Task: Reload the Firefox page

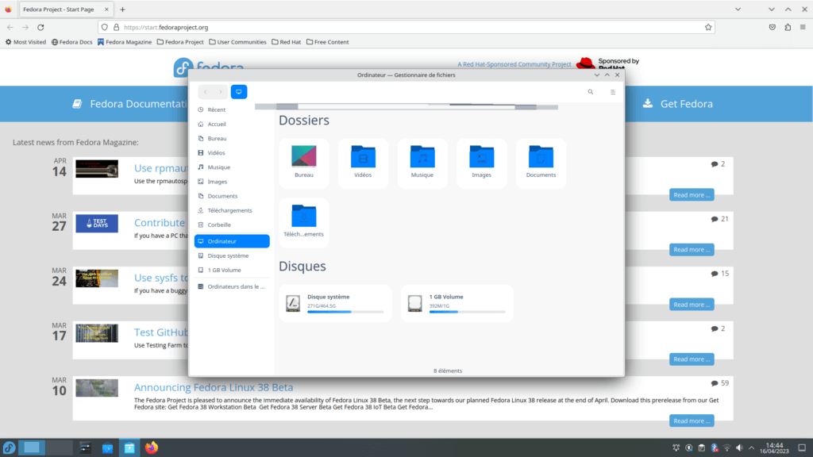Action: coord(40,28)
